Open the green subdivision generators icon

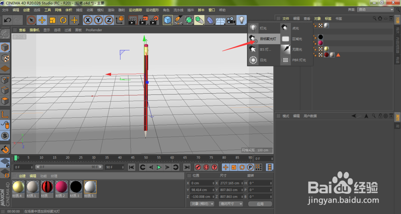tap(189, 20)
